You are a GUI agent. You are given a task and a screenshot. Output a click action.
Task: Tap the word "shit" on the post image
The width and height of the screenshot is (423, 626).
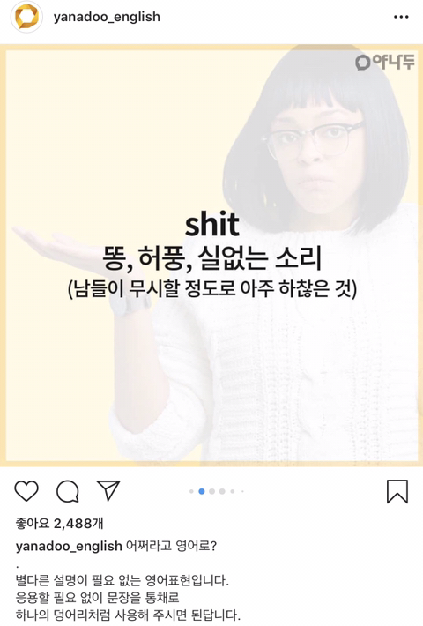click(x=211, y=224)
